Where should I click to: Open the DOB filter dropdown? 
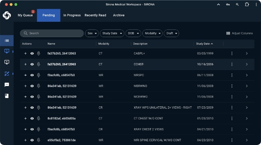point(133,33)
